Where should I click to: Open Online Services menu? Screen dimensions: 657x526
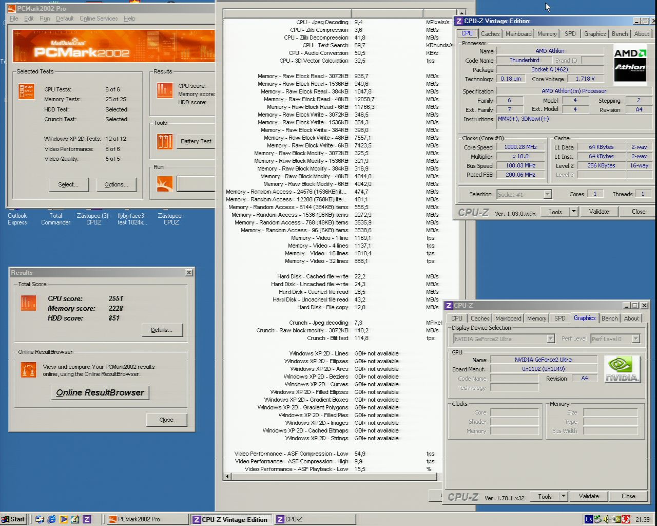pos(99,18)
